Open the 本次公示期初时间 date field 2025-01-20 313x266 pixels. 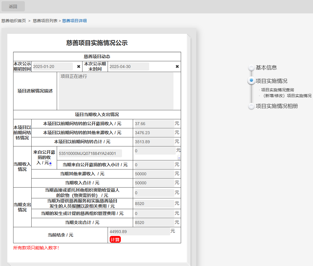pos(53,66)
